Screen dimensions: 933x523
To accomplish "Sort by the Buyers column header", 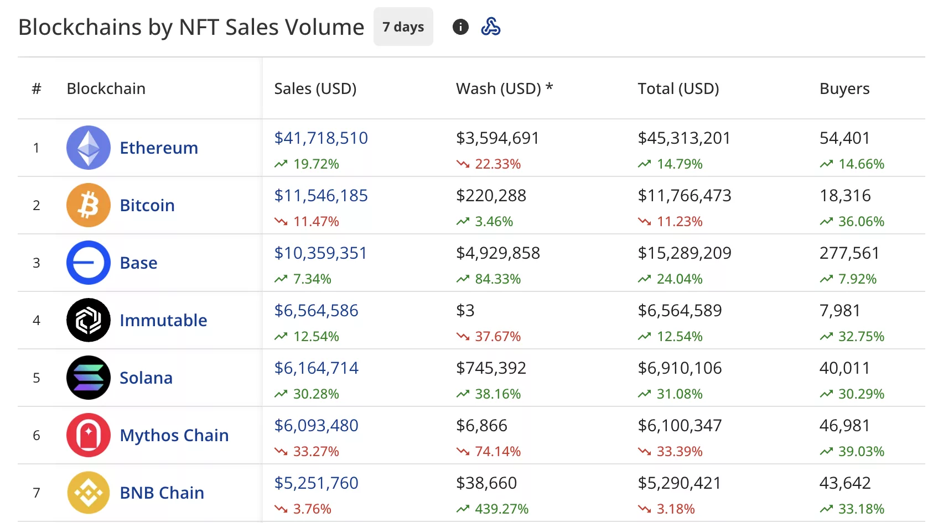I will coord(844,88).
